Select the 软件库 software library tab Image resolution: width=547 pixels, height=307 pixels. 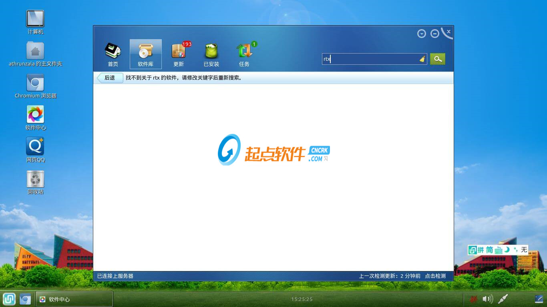[146, 54]
